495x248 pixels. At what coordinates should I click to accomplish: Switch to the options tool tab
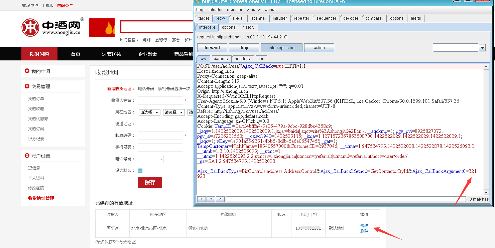[397, 18]
